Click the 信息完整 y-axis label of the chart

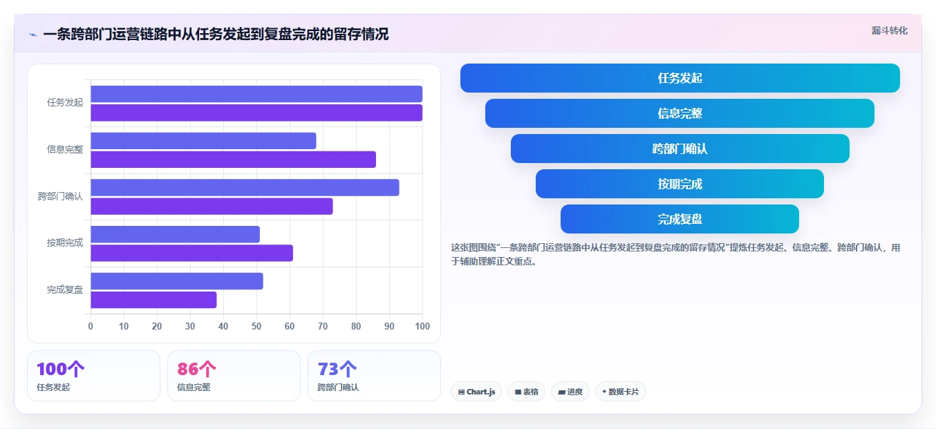click(65, 149)
